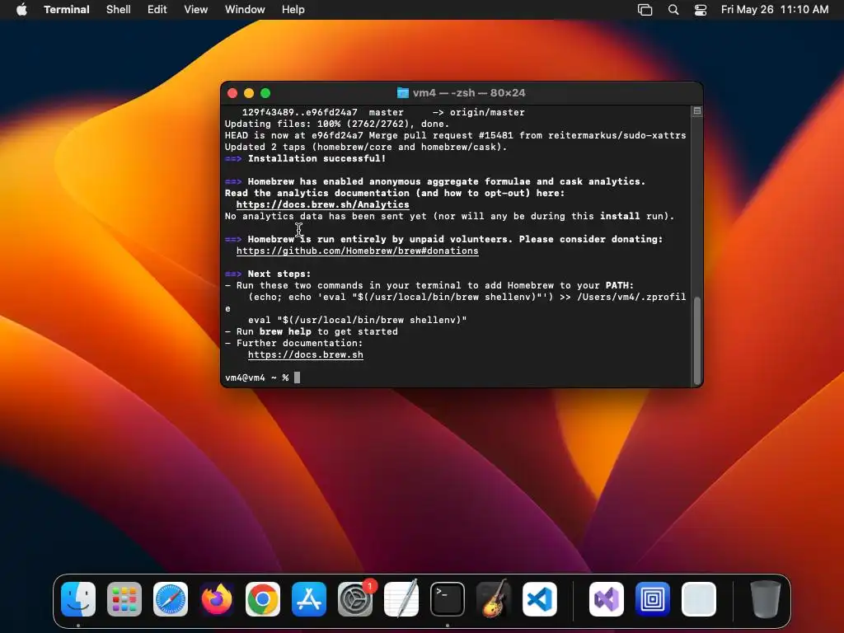Click the HEAD is now at e96fd24a7 line

pos(455,135)
